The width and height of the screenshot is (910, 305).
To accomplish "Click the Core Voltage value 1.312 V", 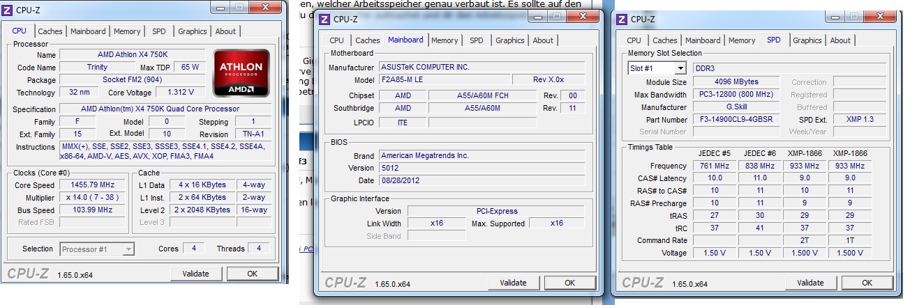I will 181,93.
